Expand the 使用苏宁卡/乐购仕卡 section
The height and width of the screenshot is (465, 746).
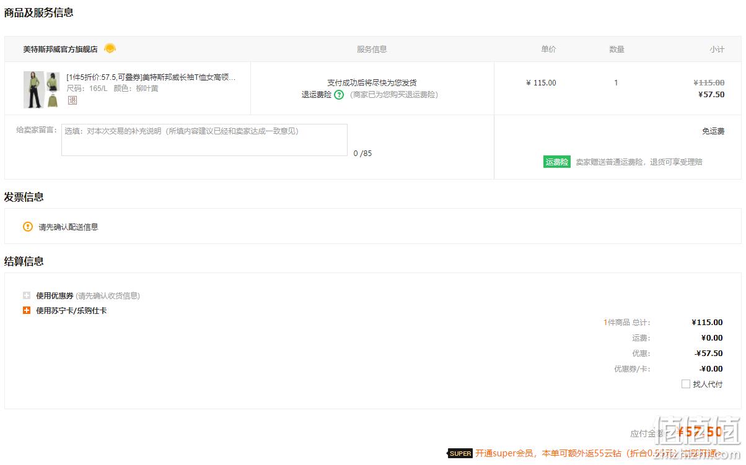pos(27,311)
